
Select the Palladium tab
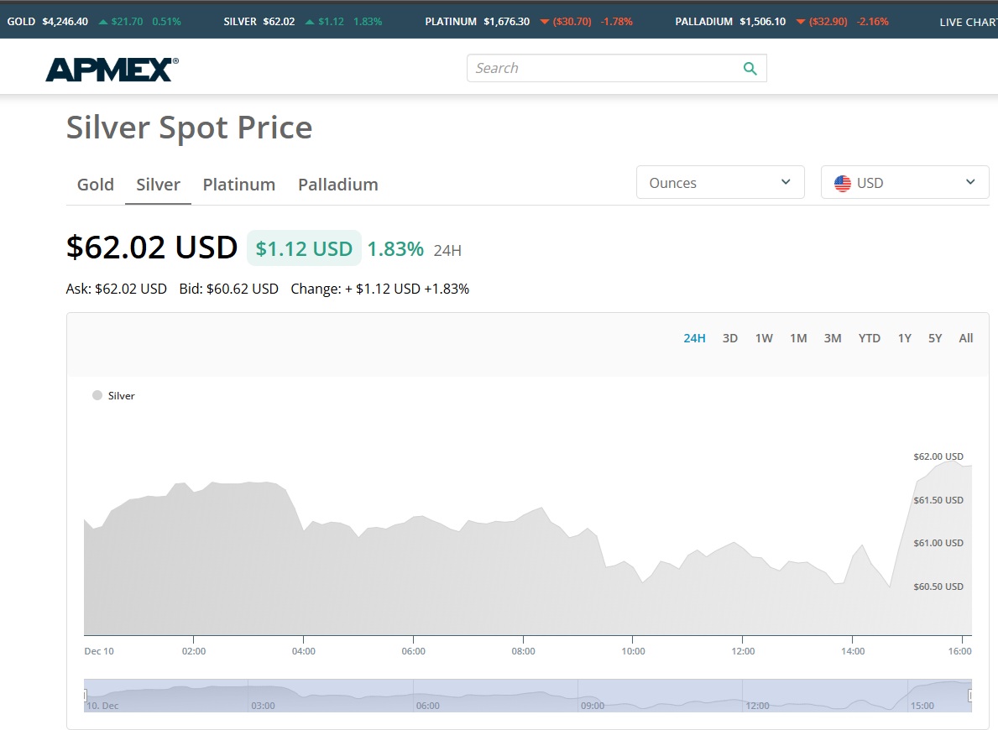click(x=338, y=185)
